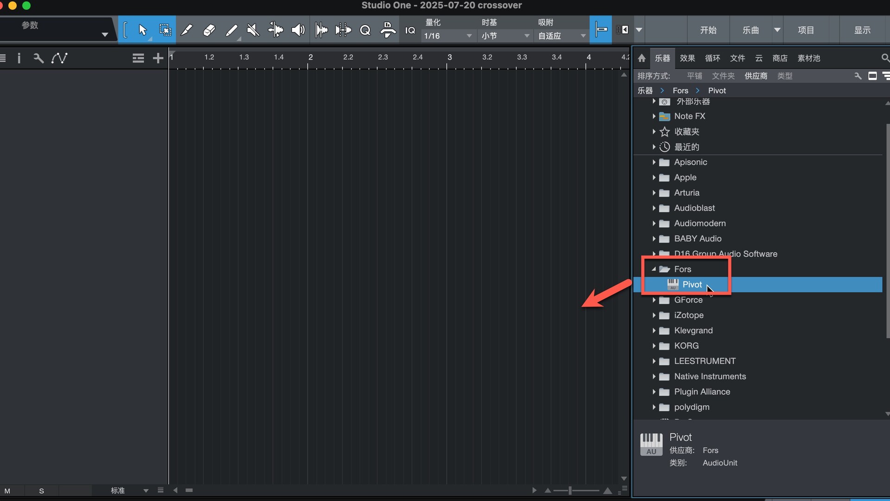The height and width of the screenshot is (501, 890).
Task: Open the 参数 dropdown arrow
Action: [105, 35]
